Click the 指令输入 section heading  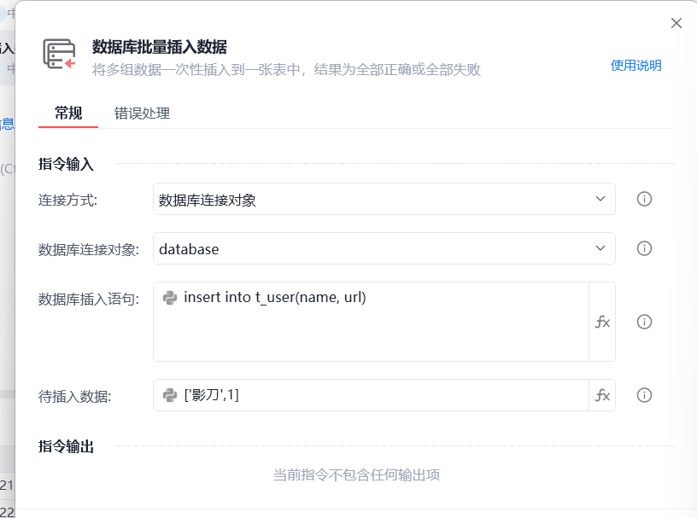coord(66,164)
